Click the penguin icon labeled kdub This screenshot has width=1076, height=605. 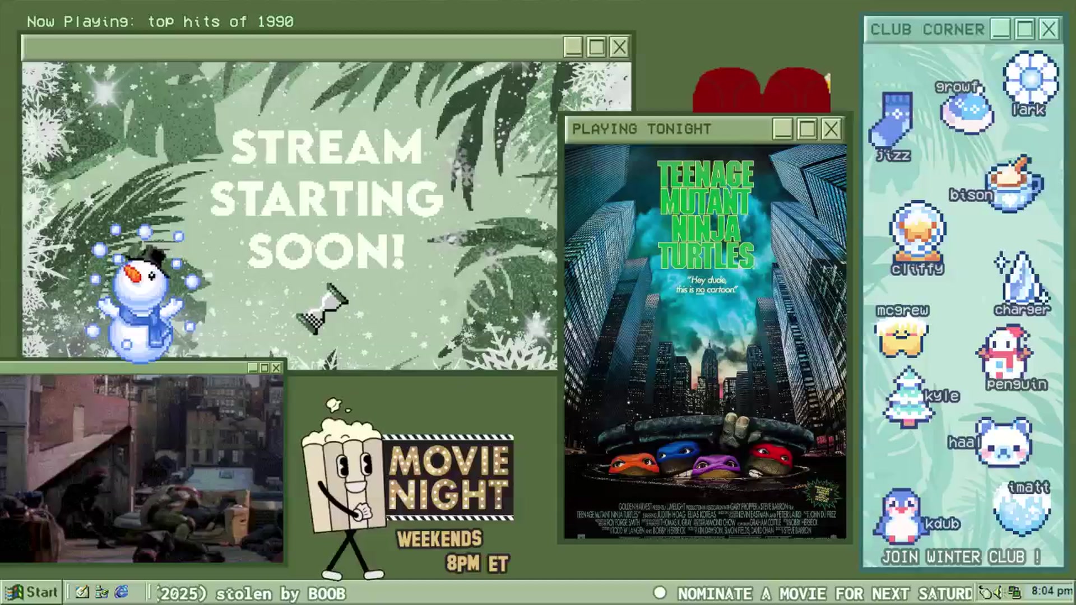tap(899, 516)
